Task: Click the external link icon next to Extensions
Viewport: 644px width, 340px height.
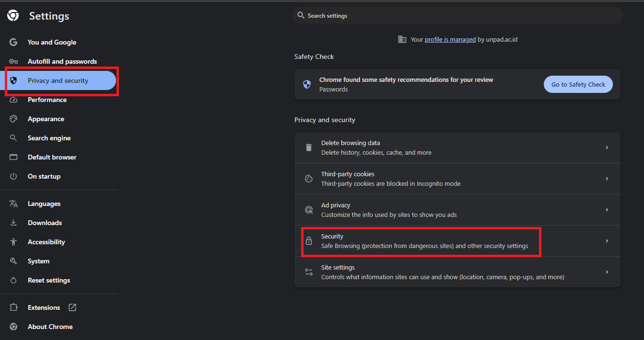Action: click(x=72, y=307)
